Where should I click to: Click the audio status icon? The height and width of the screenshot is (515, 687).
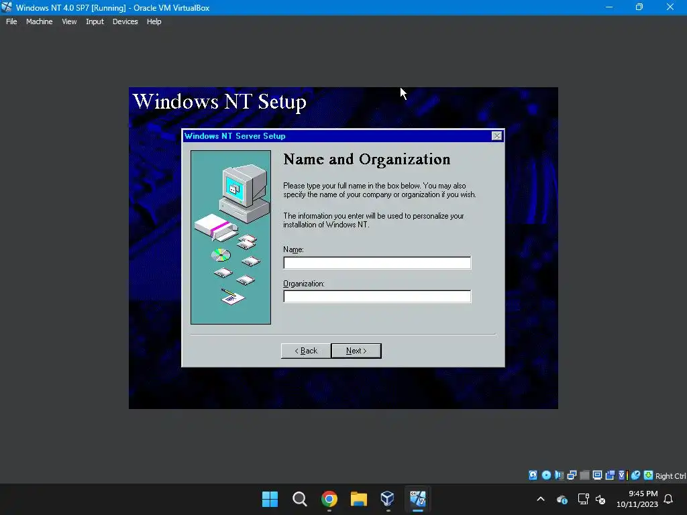click(559, 475)
